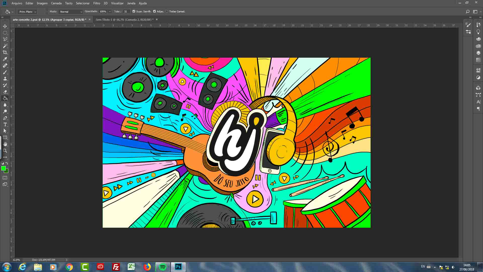Enable the Todas Camad. checkbox

[167, 11]
